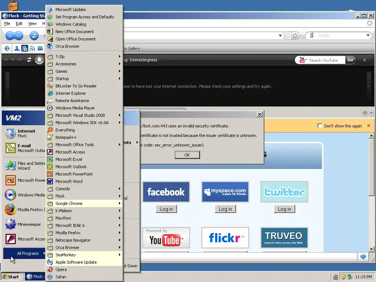The image size is (376, 282).
Task: Open Microsoft Update from the programs menu
Action: coord(84,10)
